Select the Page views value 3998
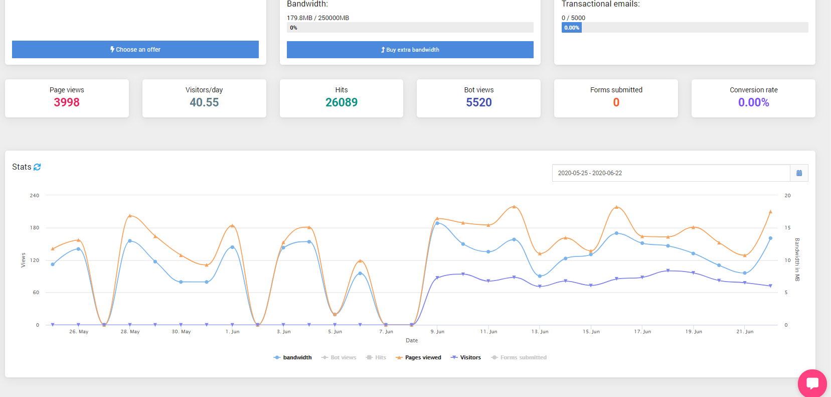 pyautogui.click(x=67, y=102)
